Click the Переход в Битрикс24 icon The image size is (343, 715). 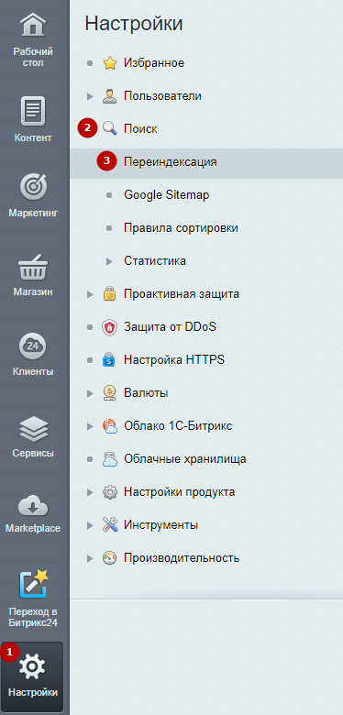pos(33,585)
